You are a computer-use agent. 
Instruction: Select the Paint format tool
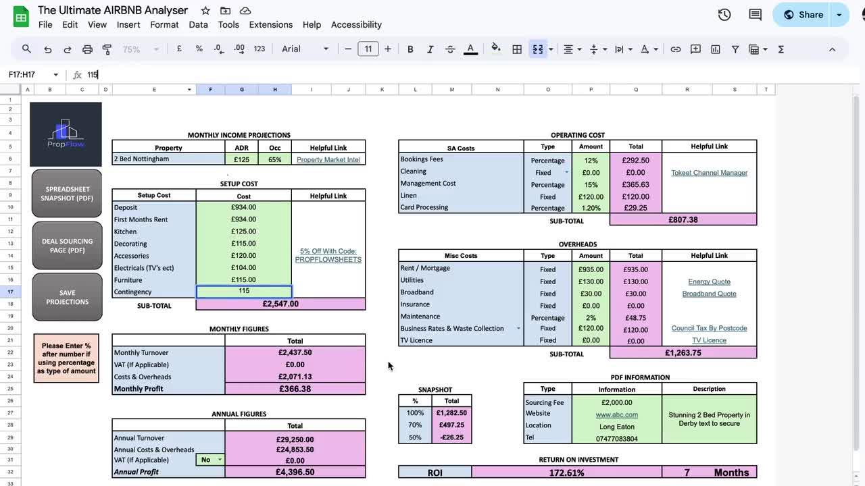click(x=106, y=49)
